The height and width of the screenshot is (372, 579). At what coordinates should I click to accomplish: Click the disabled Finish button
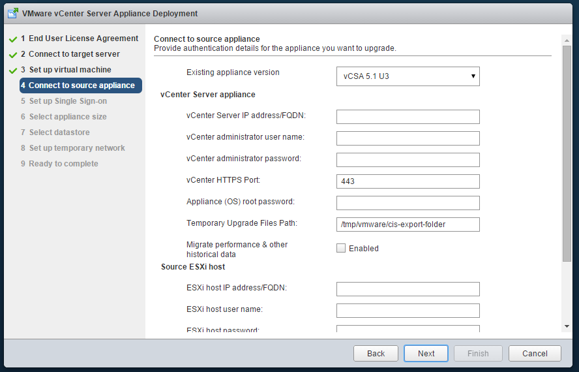[x=478, y=354]
